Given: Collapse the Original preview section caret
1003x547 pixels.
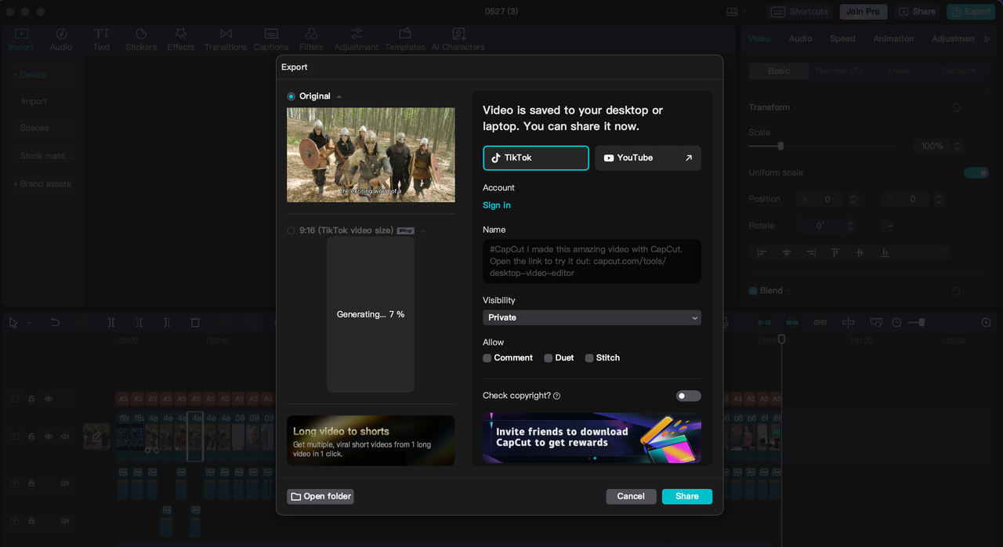Looking at the screenshot, I should tap(339, 96).
